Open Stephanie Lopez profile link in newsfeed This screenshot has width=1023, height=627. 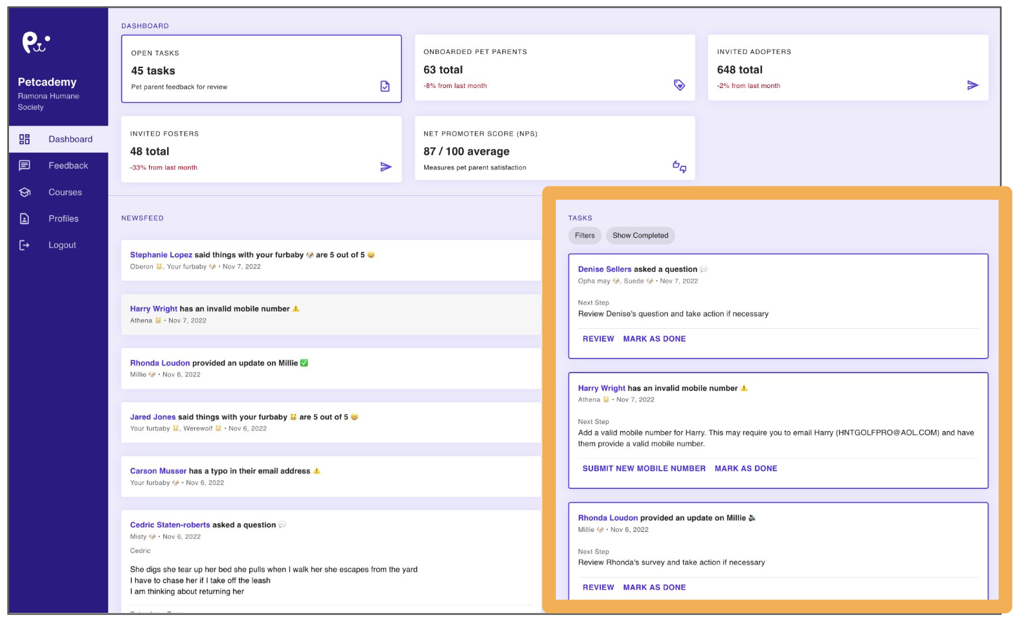pos(161,255)
